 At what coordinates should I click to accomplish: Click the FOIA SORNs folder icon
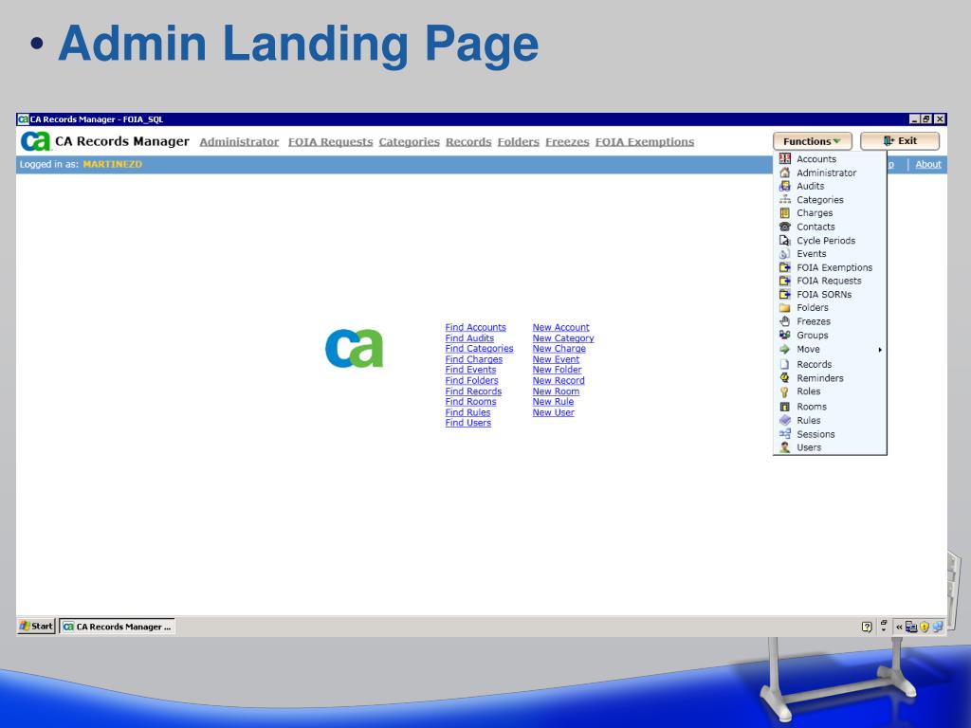(784, 294)
